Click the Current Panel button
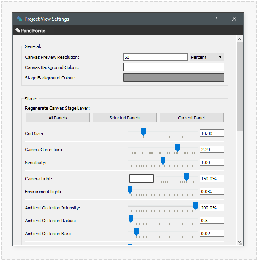Image resolution: width=258 pixels, height=261 pixels. coord(191,118)
